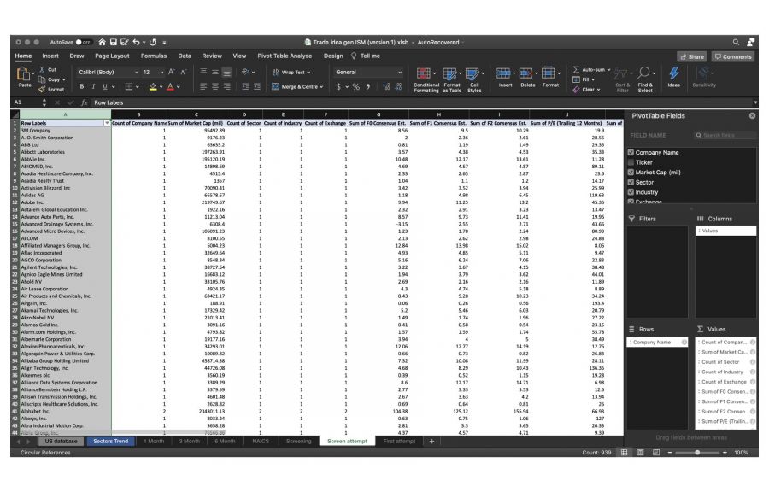The width and height of the screenshot is (769, 492).
Task: Switch to US database sheet tab
Action: click(x=62, y=441)
